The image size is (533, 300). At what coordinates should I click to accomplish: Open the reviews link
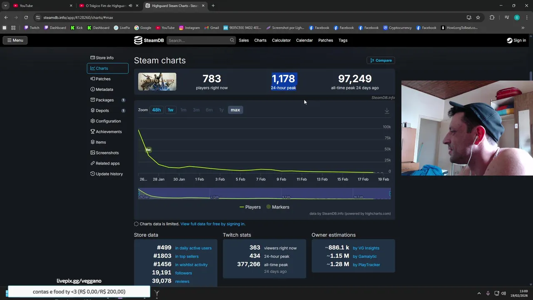click(x=182, y=282)
